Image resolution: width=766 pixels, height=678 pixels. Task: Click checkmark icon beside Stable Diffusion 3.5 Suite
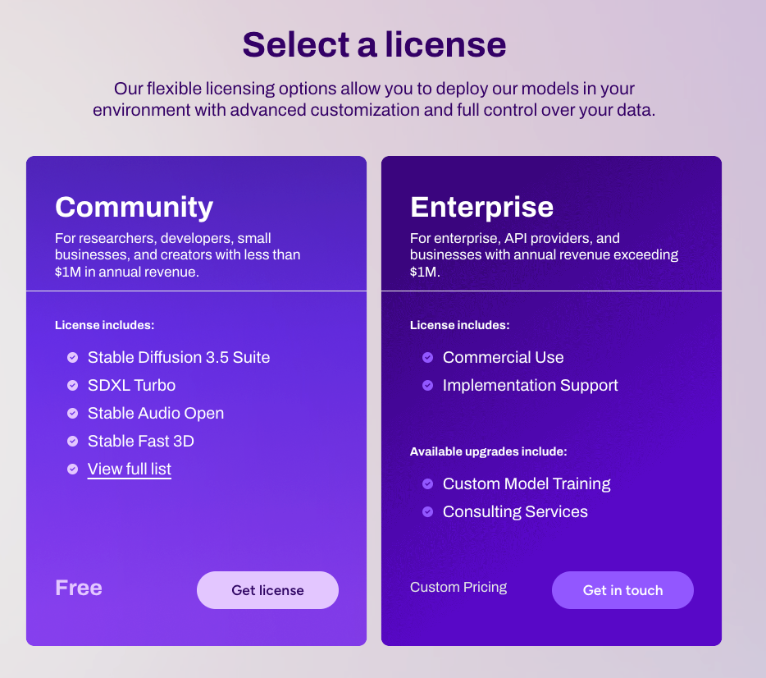(72, 358)
